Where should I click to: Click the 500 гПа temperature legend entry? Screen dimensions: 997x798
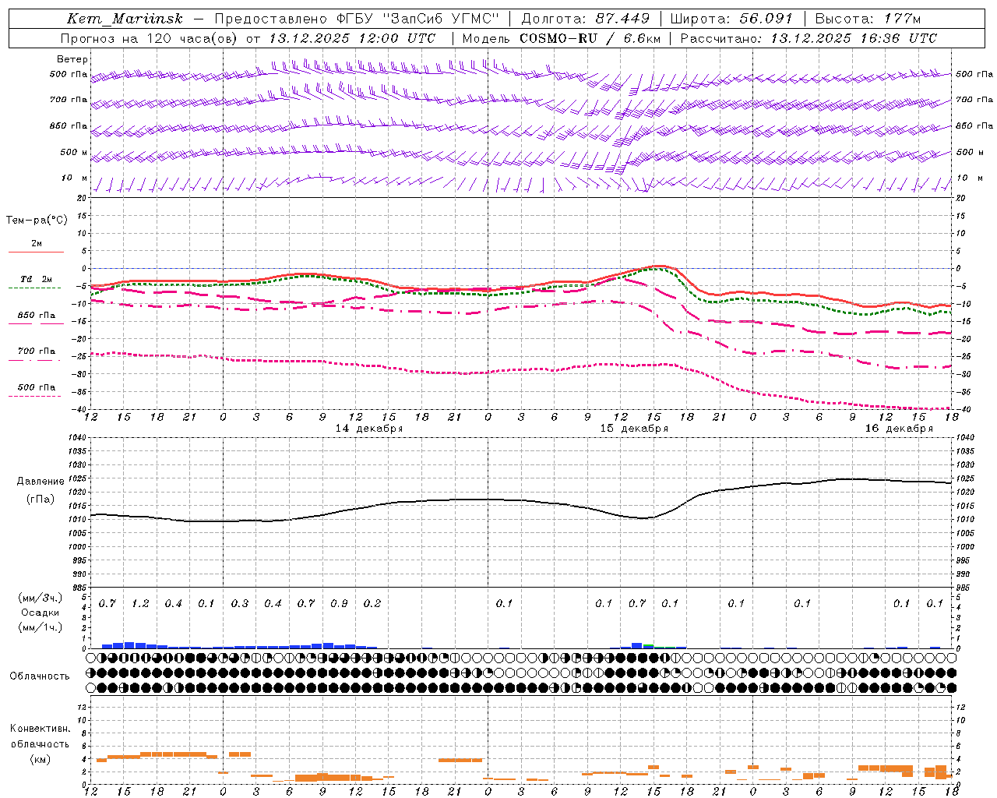[x=36, y=387]
